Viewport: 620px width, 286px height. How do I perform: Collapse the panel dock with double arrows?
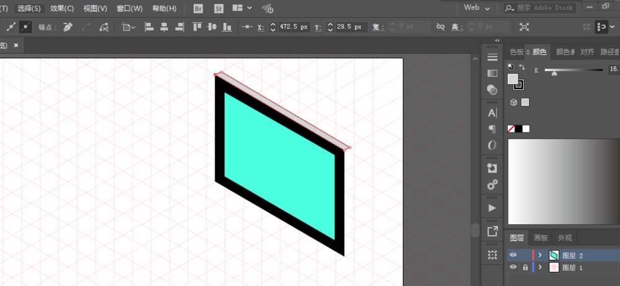tap(497, 40)
